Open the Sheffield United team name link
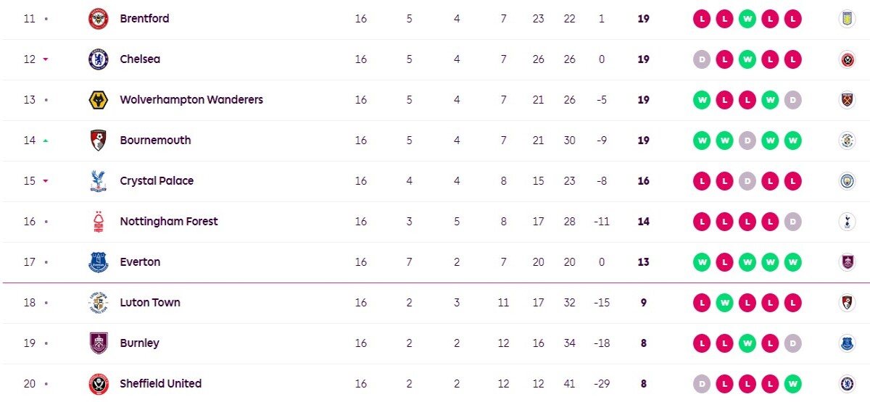870x402 pixels. 161,384
